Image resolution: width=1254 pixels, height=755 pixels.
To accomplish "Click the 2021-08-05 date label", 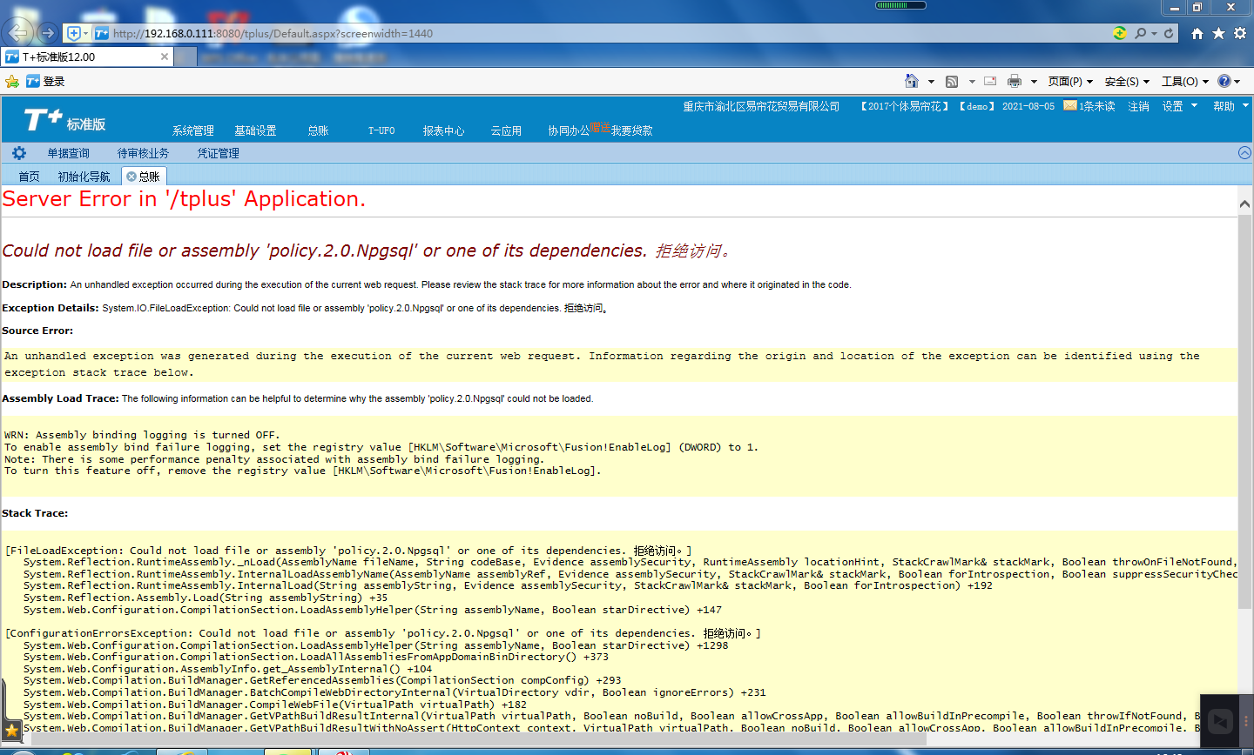I will click(1028, 106).
